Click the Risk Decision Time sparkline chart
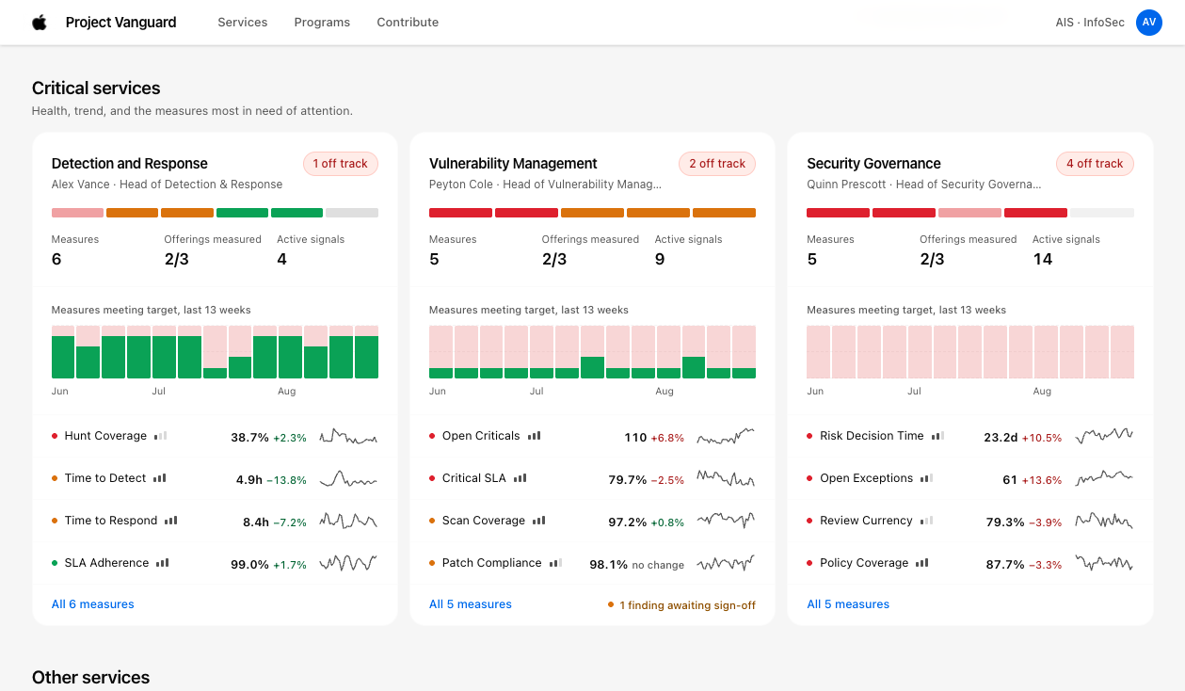The image size is (1185, 691). coord(1104,437)
